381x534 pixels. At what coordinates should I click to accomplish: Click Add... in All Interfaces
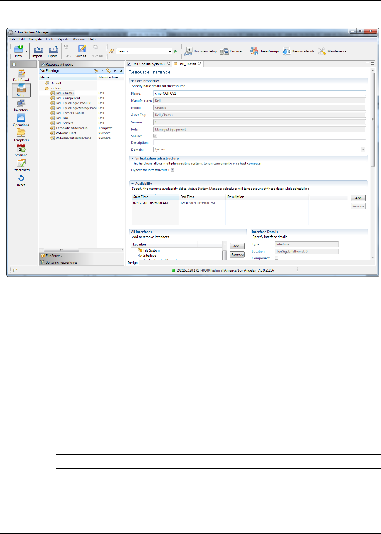[x=237, y=246]
